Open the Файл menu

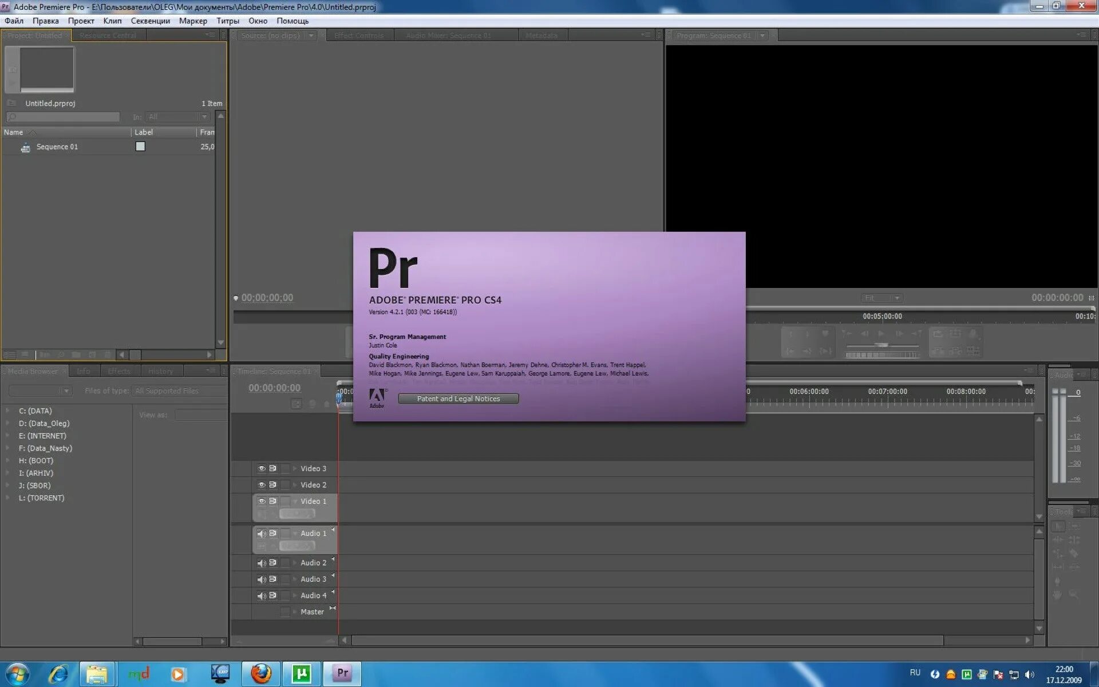(x=14, y=21)
